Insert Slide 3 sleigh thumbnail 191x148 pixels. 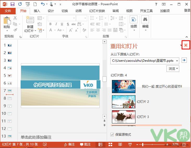coord(123,117)
